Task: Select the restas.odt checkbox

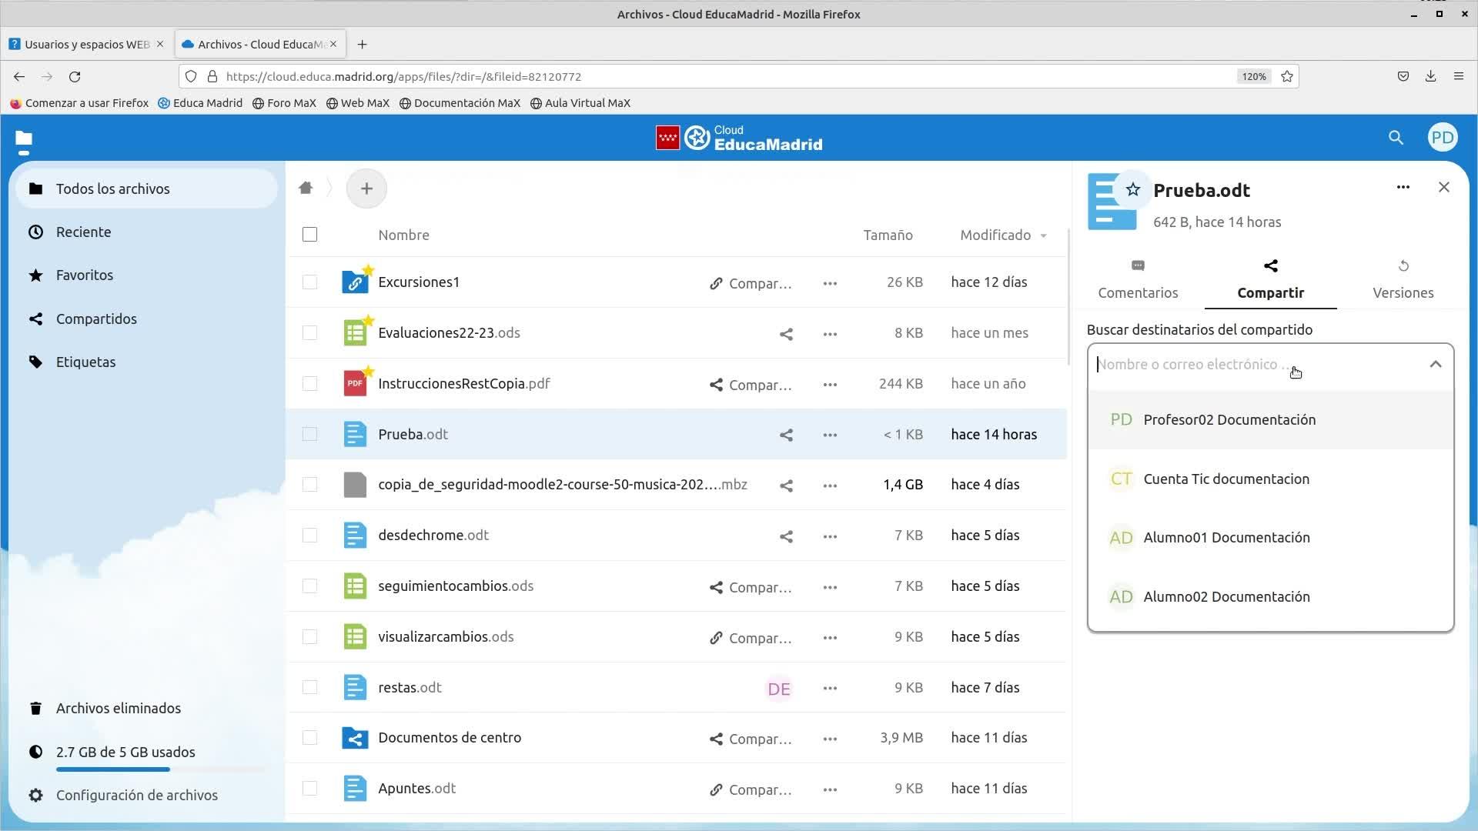Action: (309, 687)
